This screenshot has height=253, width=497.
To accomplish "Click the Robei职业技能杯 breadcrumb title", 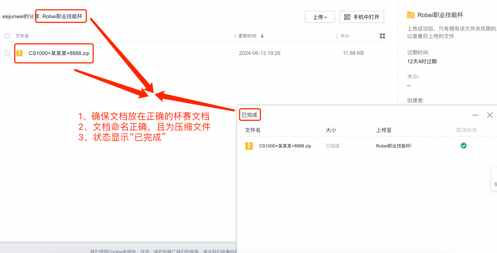I will (x=62, y=16).
